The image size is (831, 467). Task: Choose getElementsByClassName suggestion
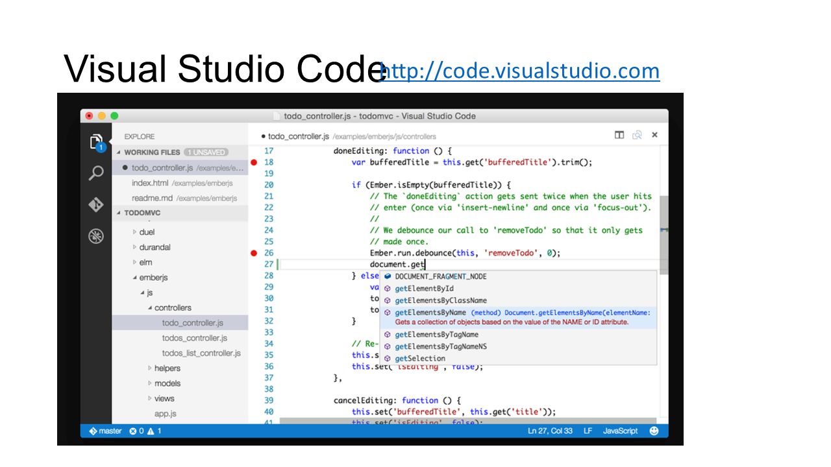[x=518, y=300]
